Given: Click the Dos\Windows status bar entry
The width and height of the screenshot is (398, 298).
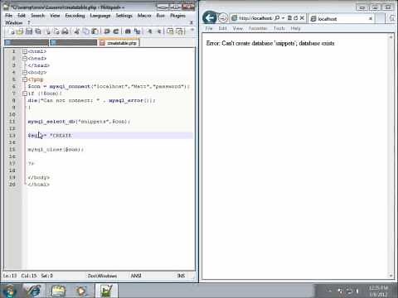Looking at the screenshot, I should (102, 276).
